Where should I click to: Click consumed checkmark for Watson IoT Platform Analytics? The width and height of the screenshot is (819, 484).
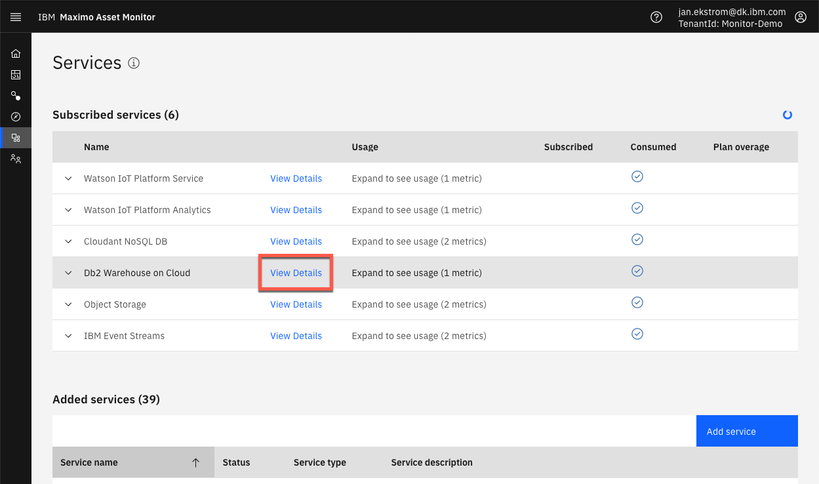click(x=637, y=208)
